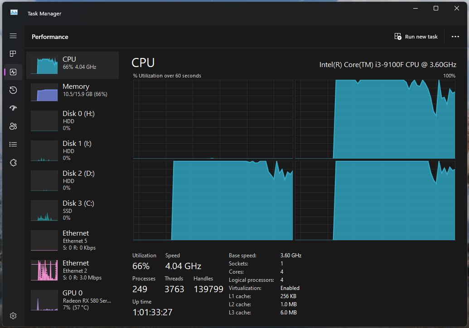Click the Up time value 1:01:33:27

(x=152, y=313)
